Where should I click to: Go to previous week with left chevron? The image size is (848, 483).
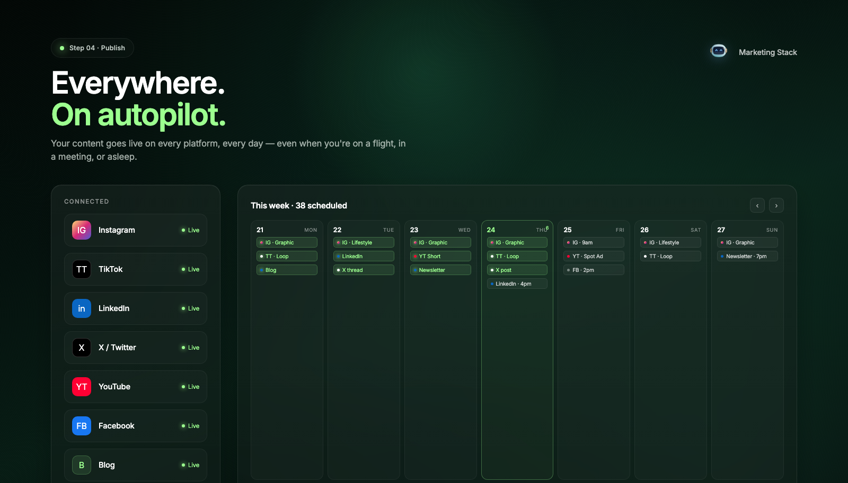(757, 205)
